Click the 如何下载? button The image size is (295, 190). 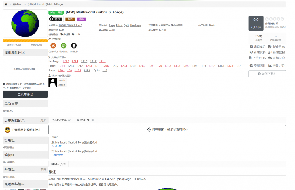pyautogui.click(x=267, y=74)
